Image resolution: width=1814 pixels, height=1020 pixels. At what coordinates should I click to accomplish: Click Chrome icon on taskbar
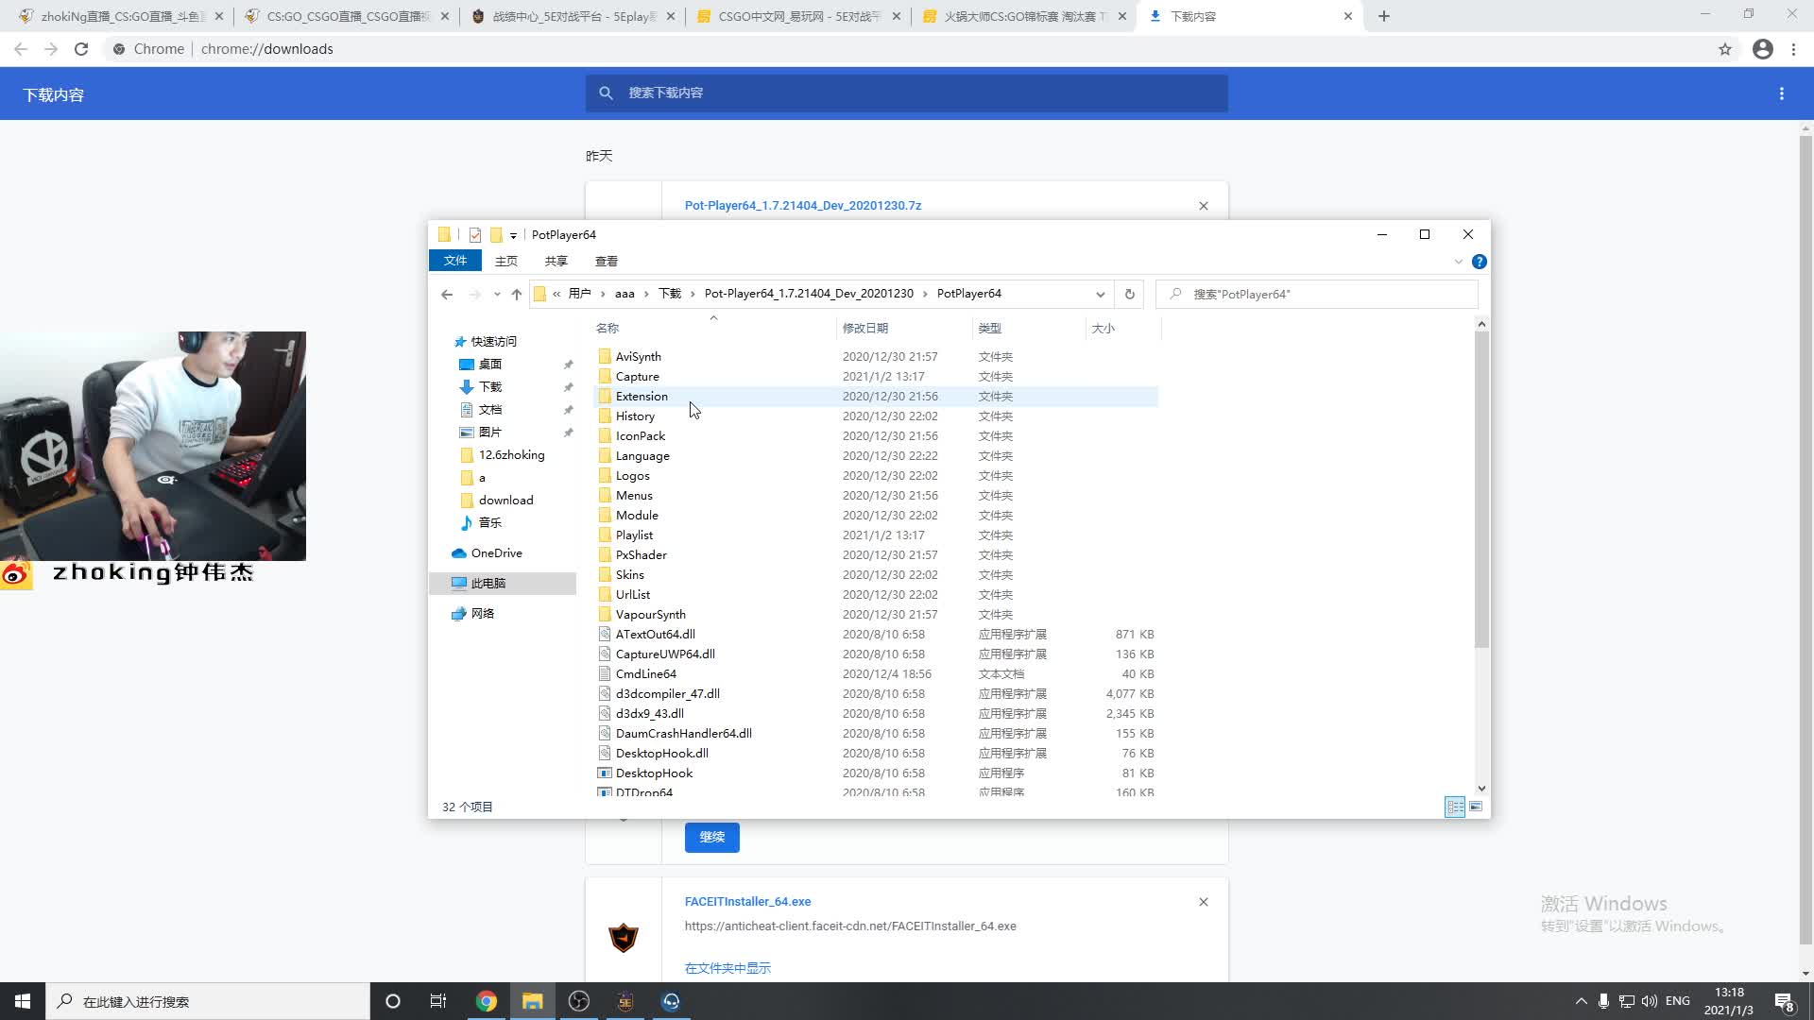(486, 1001)
